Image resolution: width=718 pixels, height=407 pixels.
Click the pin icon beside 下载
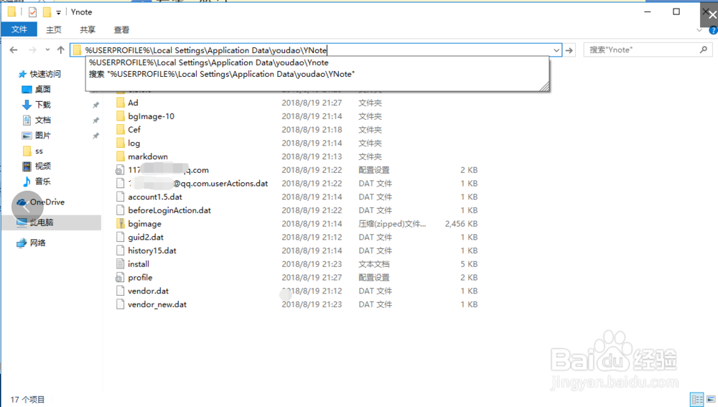pos(95,106)
